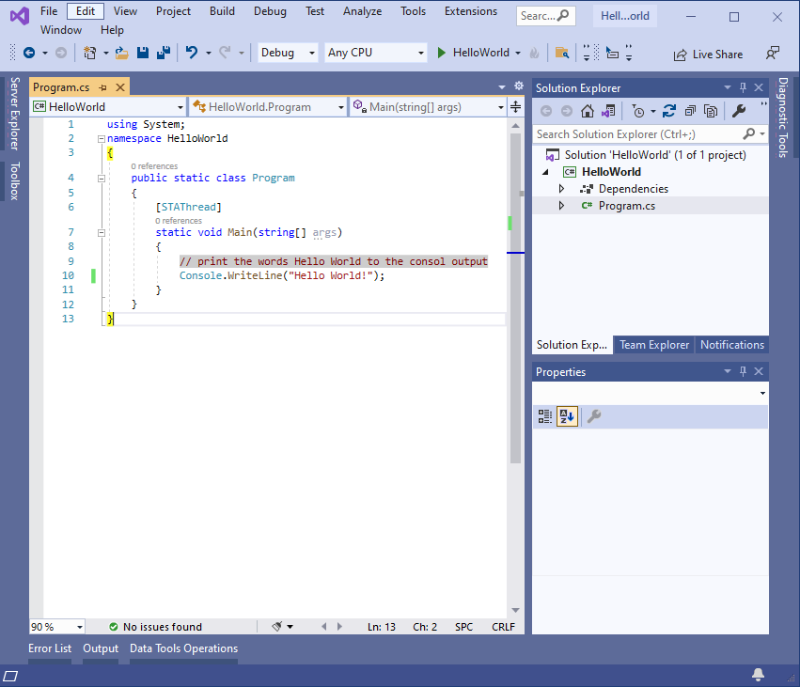
Task: Open Properties wrench icon in Solution Explorer
Action: point(738,111)
